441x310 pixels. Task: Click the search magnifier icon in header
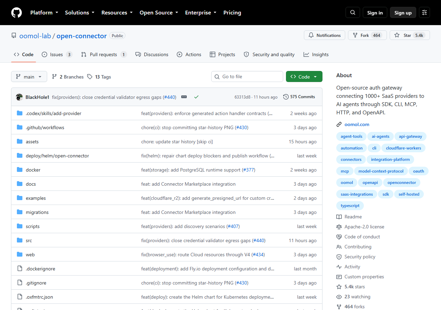pos(353,12)
